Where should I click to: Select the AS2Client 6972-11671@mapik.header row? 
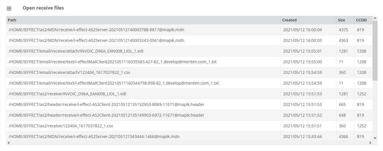[106, 115]
